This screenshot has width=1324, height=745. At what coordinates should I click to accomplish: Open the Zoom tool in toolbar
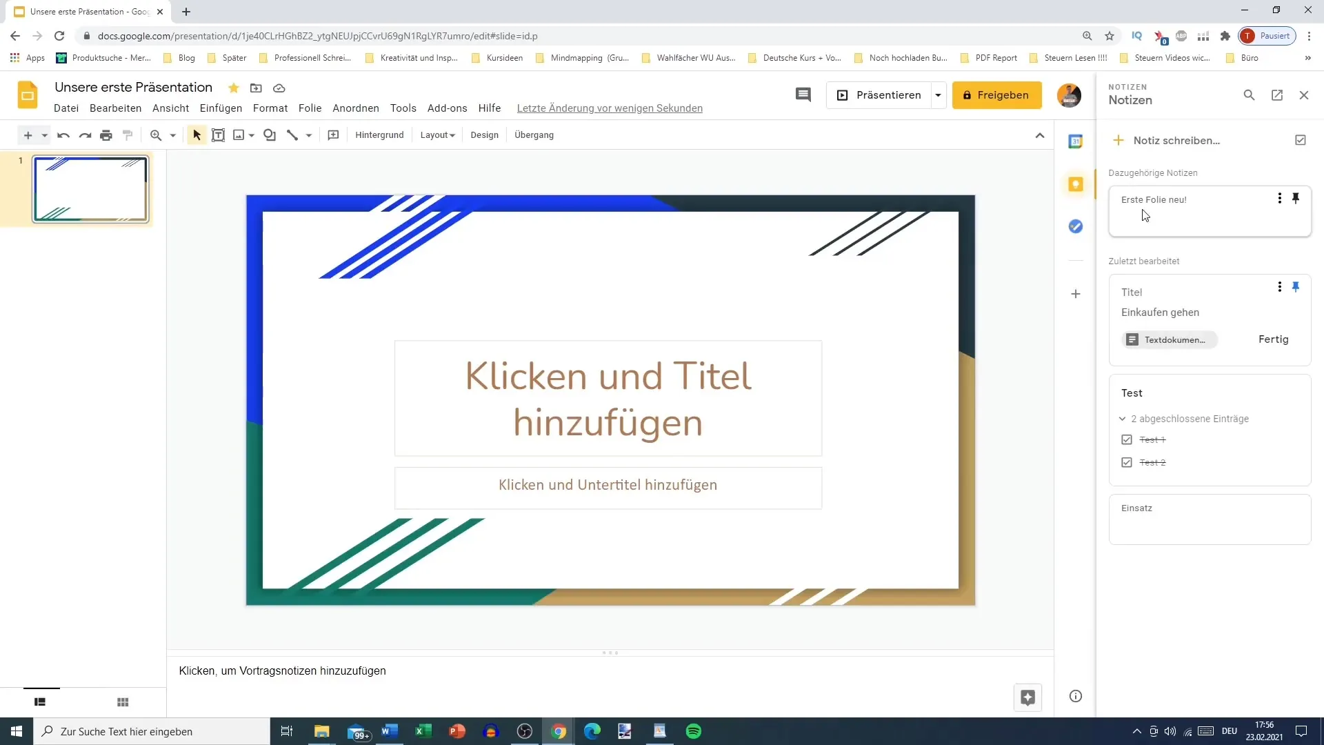tap(155, 135)
